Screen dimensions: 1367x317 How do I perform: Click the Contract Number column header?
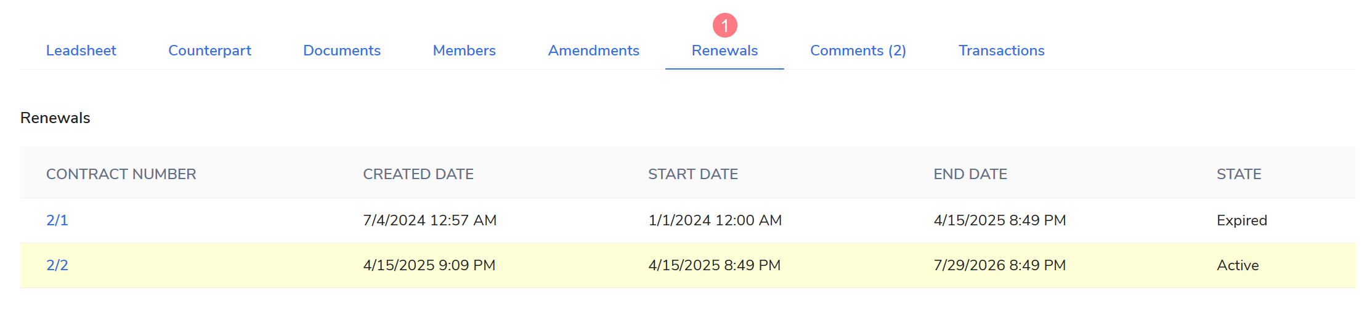121,174
